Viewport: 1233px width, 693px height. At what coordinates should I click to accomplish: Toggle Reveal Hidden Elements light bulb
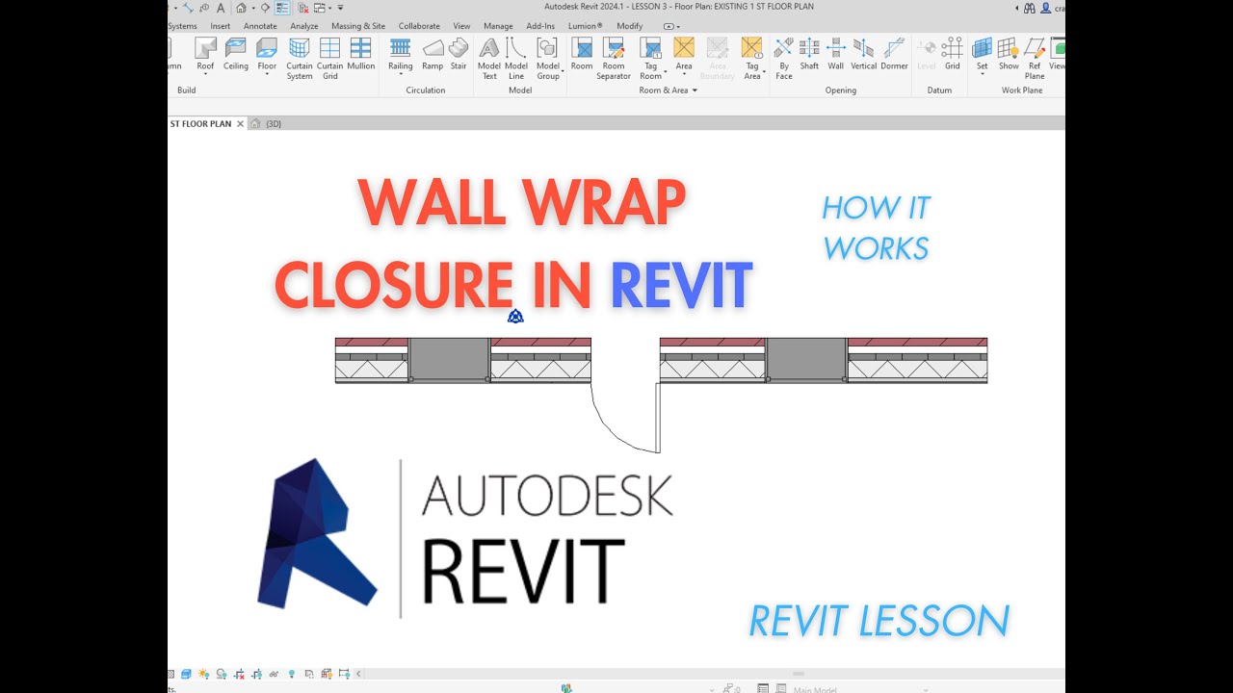pyautogui.click(x=292, y=674)
